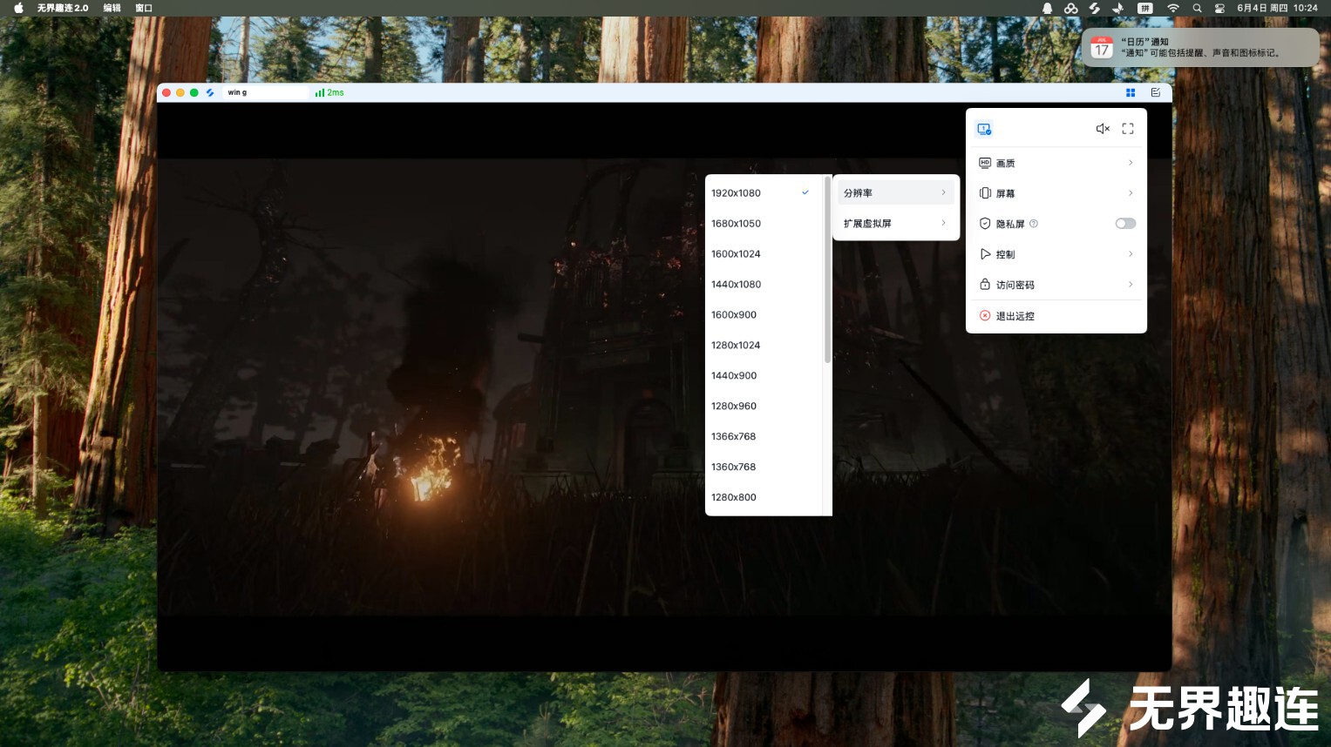Viewport: 1331px width, 747px height.
Task: Click the Calendar icon in the notification
Action: tap(1102, 48)
